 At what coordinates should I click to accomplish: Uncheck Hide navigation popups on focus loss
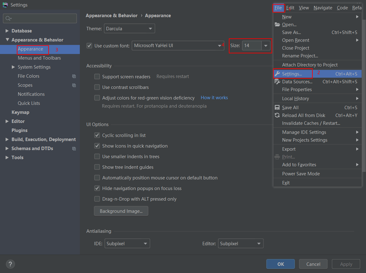(x=97, y=188)
